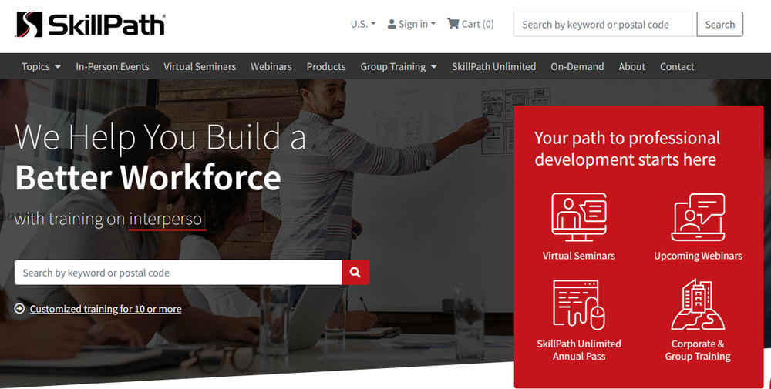Click the Corporate & Group Training building icon
Viewport: 771px width, 389px height.
(x=699, y=304)
